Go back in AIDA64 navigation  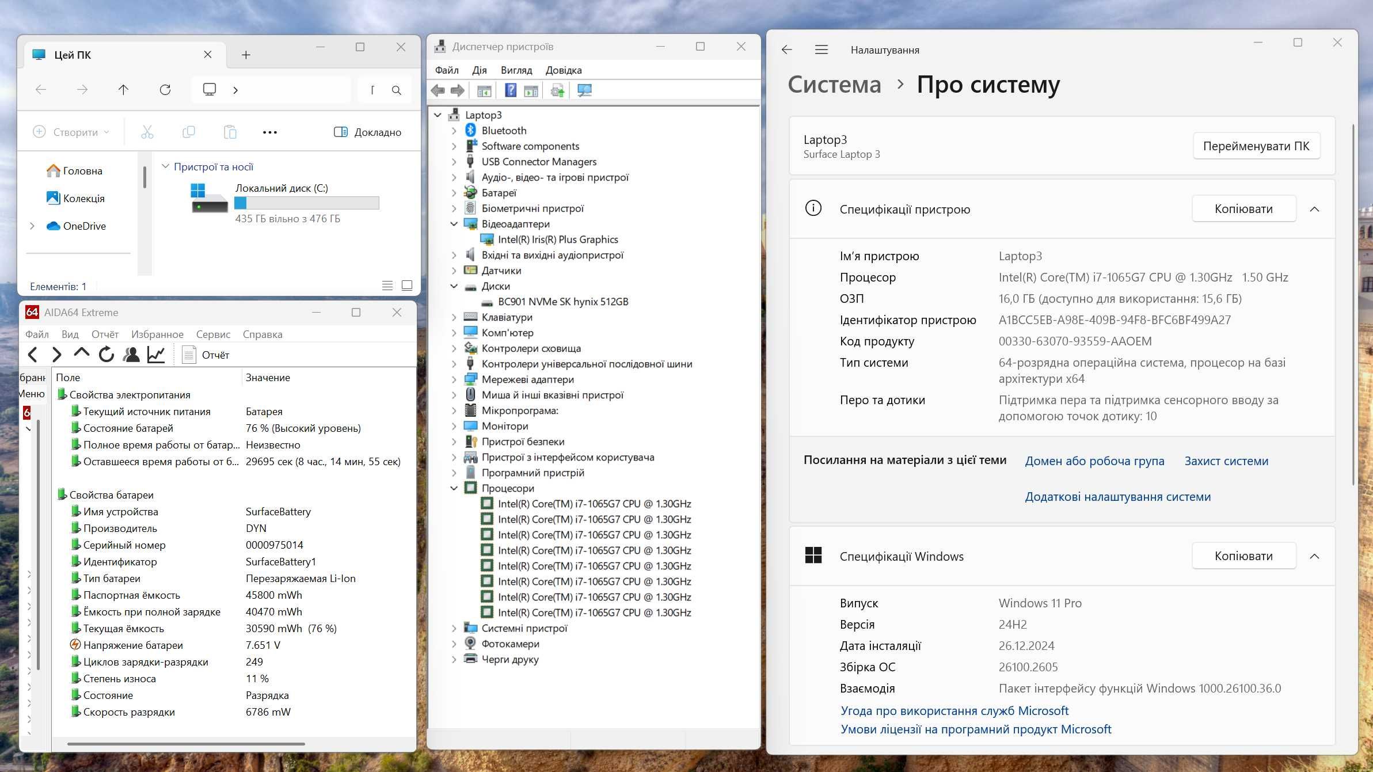33,355
